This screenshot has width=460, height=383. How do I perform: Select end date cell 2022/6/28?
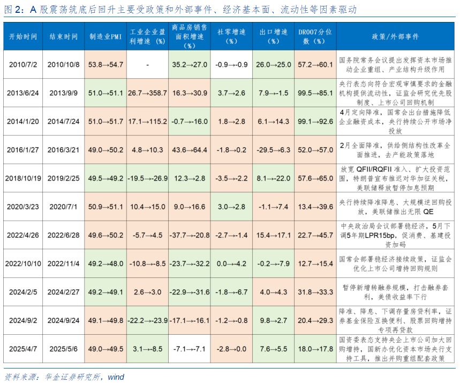(63, 235)
